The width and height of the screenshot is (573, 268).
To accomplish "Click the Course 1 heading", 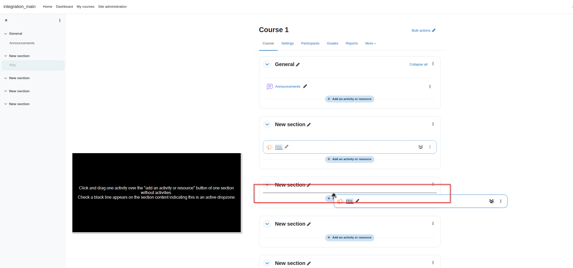I will 274,30.
